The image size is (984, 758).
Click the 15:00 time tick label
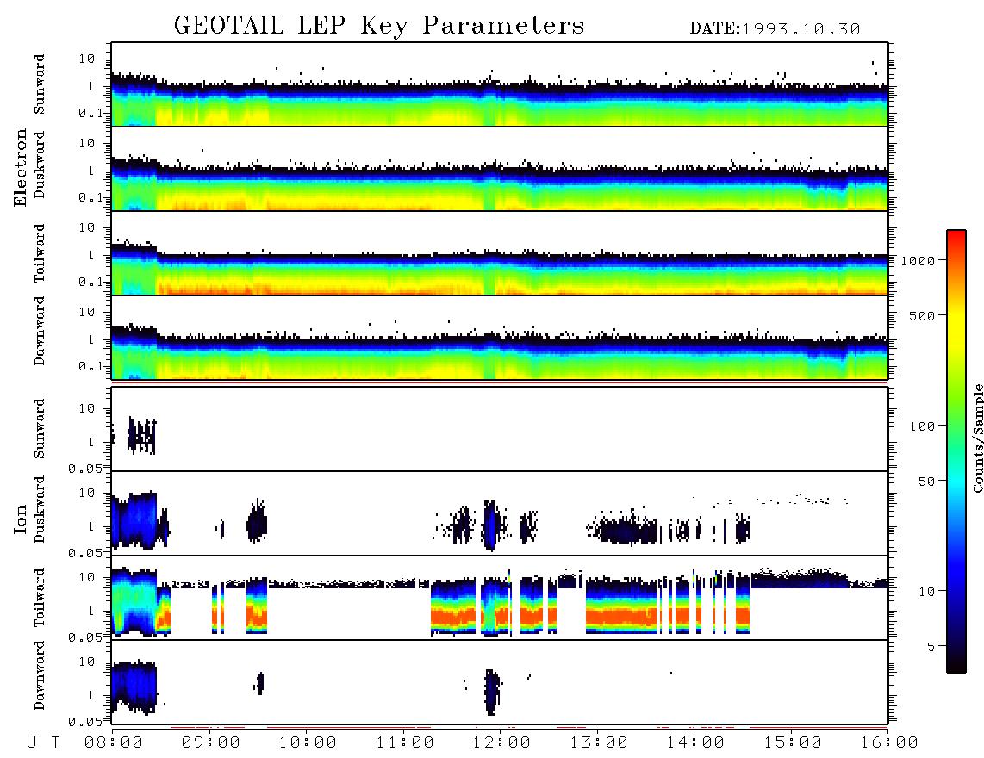[793, 743]
